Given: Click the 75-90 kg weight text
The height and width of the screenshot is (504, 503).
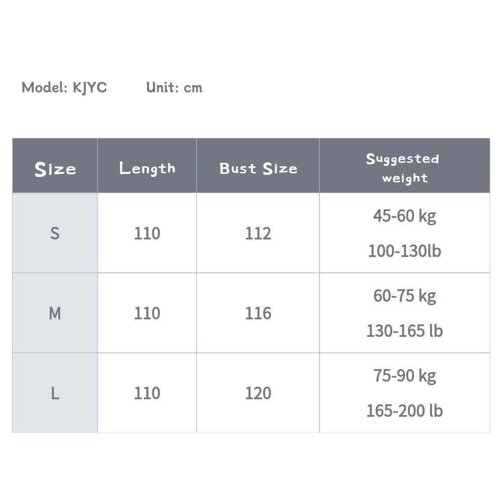Looking at the screenshot, I should point(404,376).
